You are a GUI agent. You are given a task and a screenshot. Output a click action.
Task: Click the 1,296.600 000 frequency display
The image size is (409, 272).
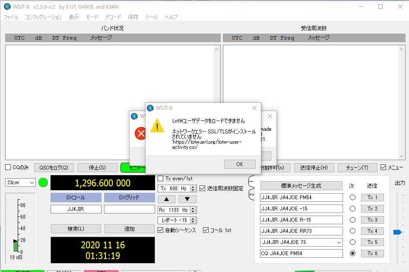(x=103, y=183)
